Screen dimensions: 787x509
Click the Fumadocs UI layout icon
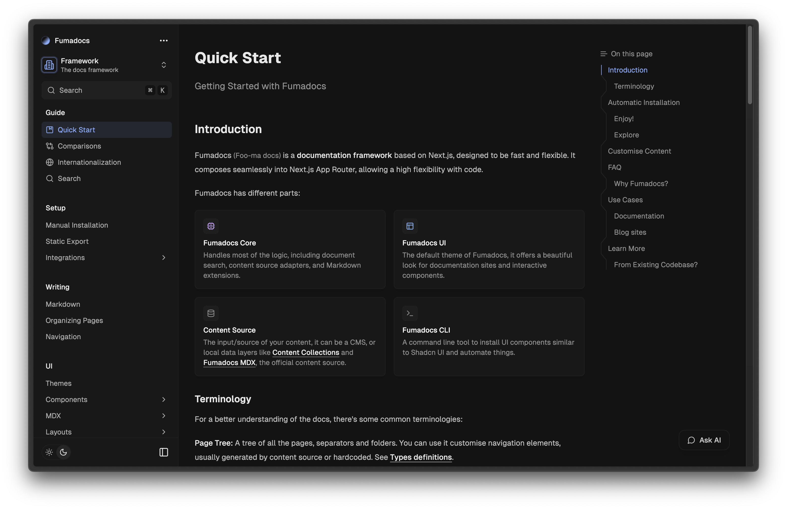(410, 226)
